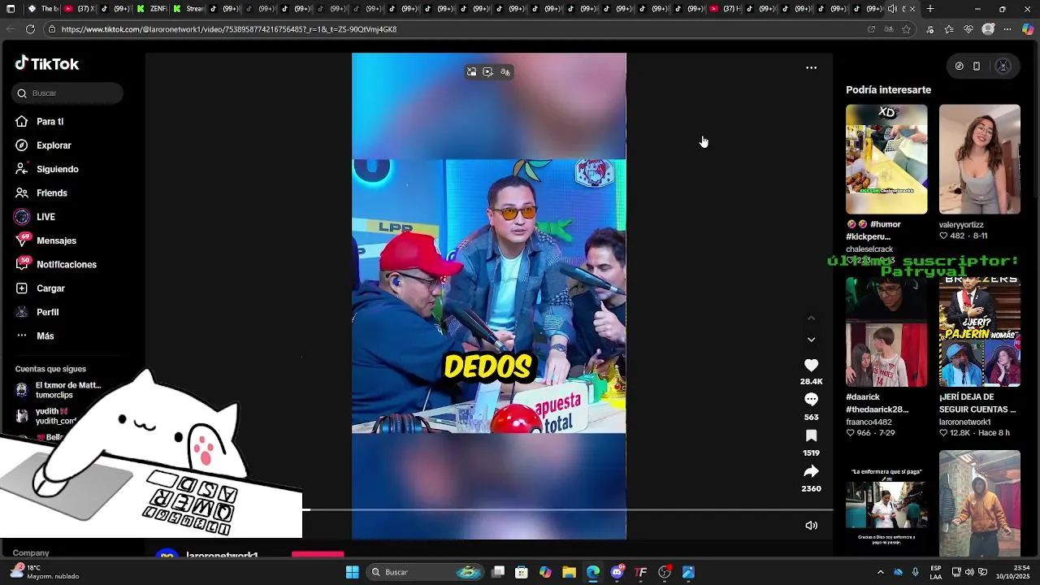Switch to the Strea Kick browser tab
1040x585 pixels.
tap(188, 9)
